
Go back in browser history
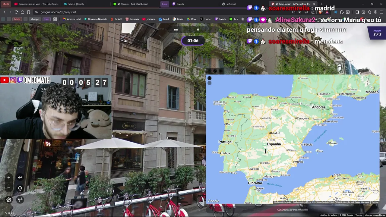(4, 12)
